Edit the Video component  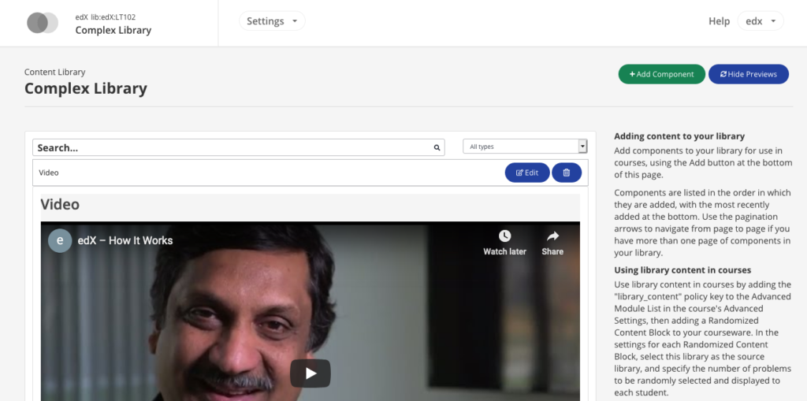point(527,173)
